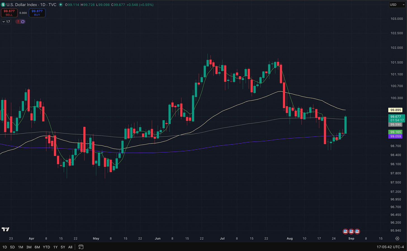
Task: Click the U.S. Dollar Index chart title
Action: [31, 5]
